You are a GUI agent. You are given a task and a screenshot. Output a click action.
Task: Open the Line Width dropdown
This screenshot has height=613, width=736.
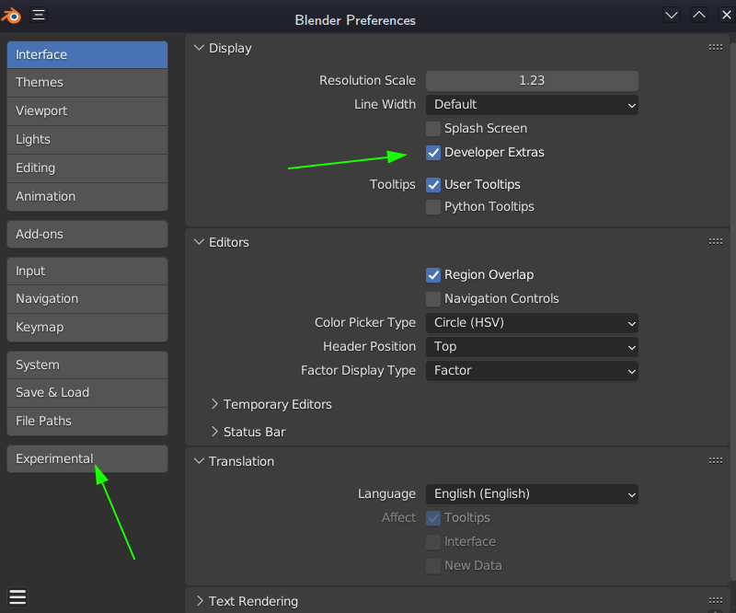(x=532, y=105)
